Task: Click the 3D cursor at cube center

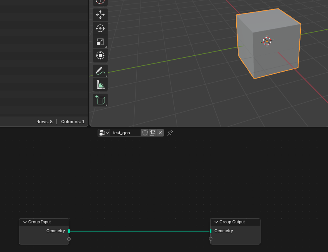Action: [x=267, y=41]
